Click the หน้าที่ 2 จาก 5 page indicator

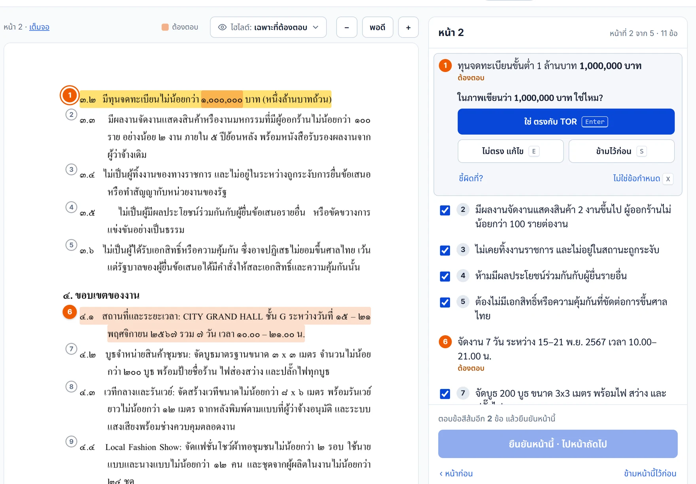(x=643, y=33)
